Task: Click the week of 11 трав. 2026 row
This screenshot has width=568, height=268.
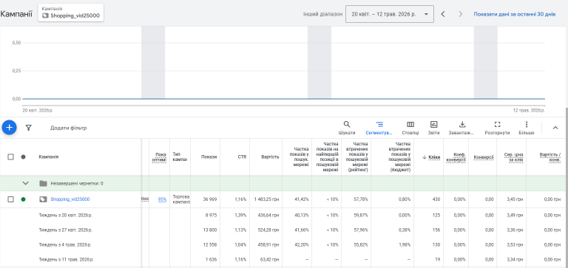Action: point(67,259)
